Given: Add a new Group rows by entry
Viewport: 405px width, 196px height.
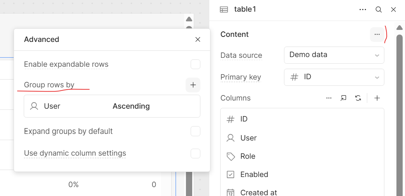Looking at the screenshot, I should 193,85.
